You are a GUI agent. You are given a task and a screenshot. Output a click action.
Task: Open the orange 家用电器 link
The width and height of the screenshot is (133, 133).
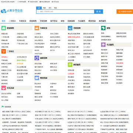[20, 64]
